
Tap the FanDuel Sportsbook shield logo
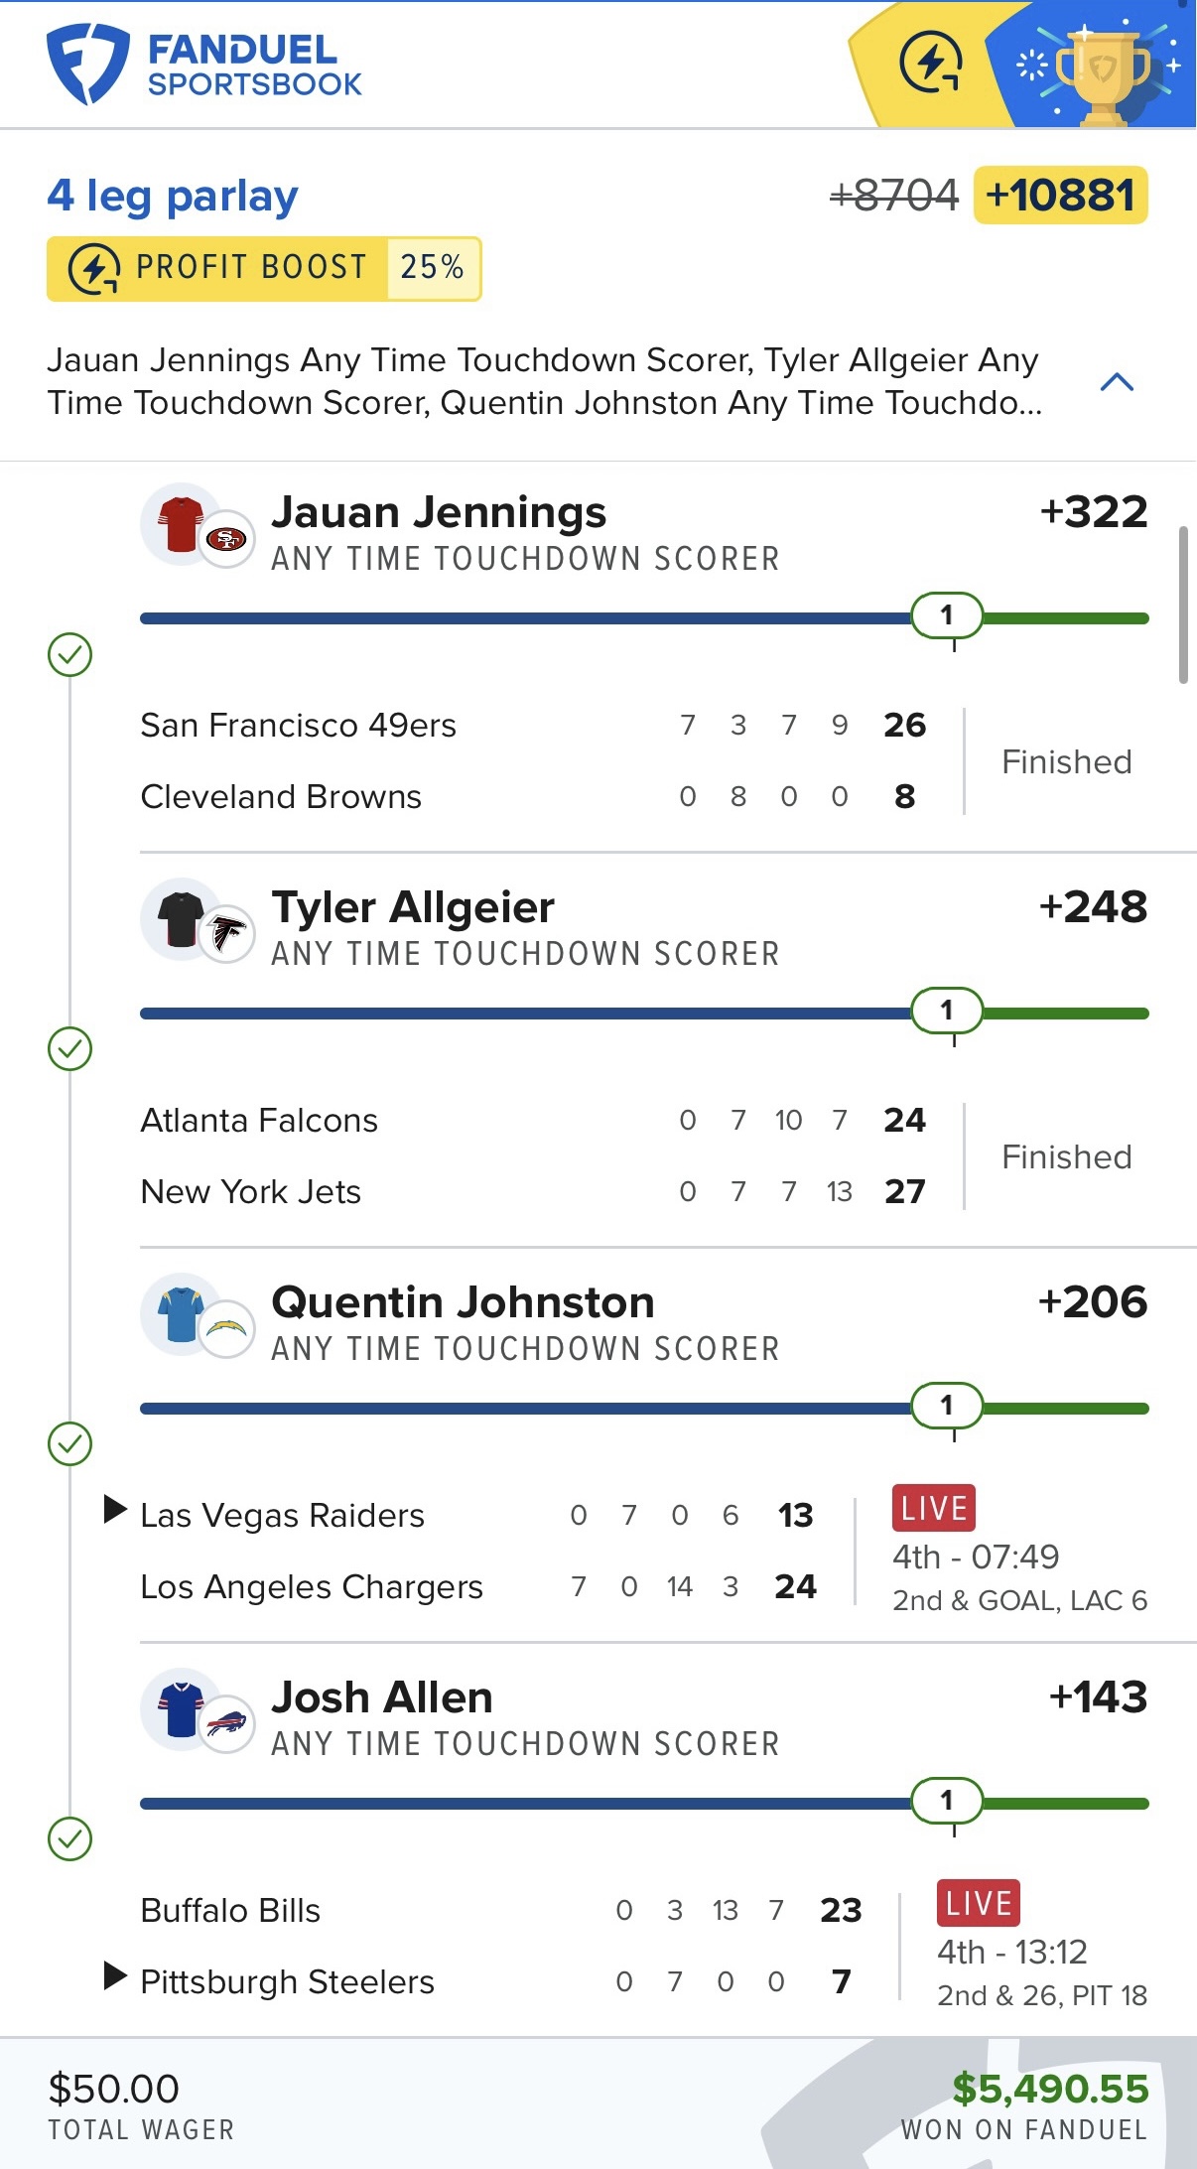point(87,64)
